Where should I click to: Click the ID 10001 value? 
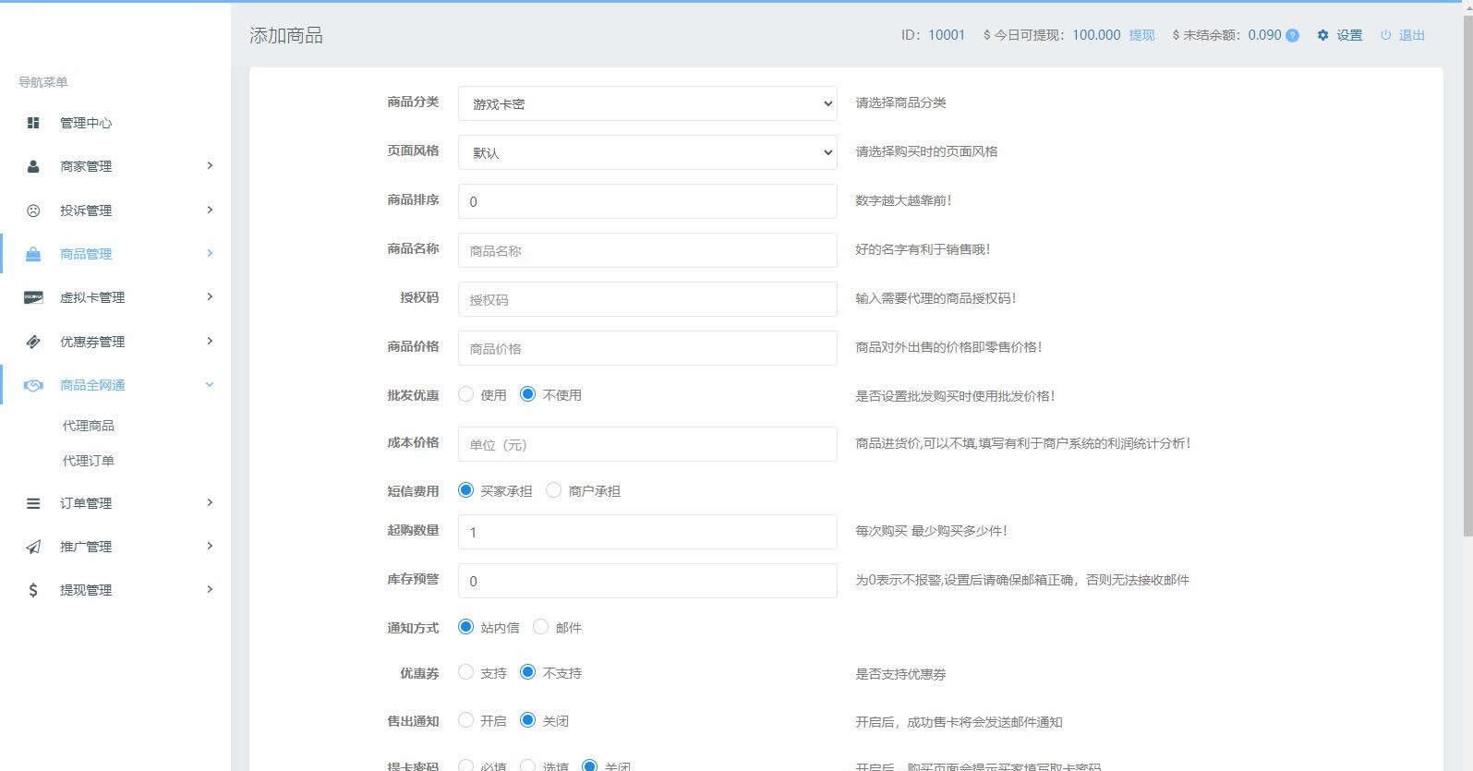click(947, 35)
